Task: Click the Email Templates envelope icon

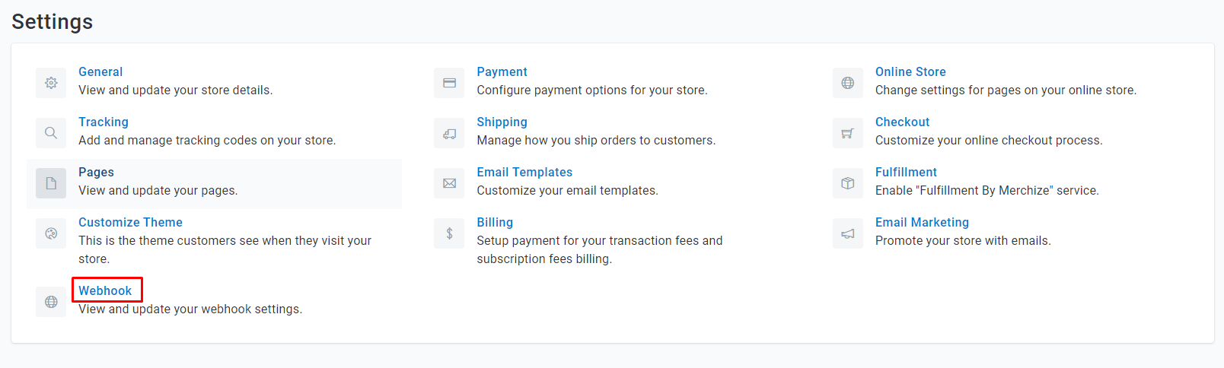Action: (449, 183)
